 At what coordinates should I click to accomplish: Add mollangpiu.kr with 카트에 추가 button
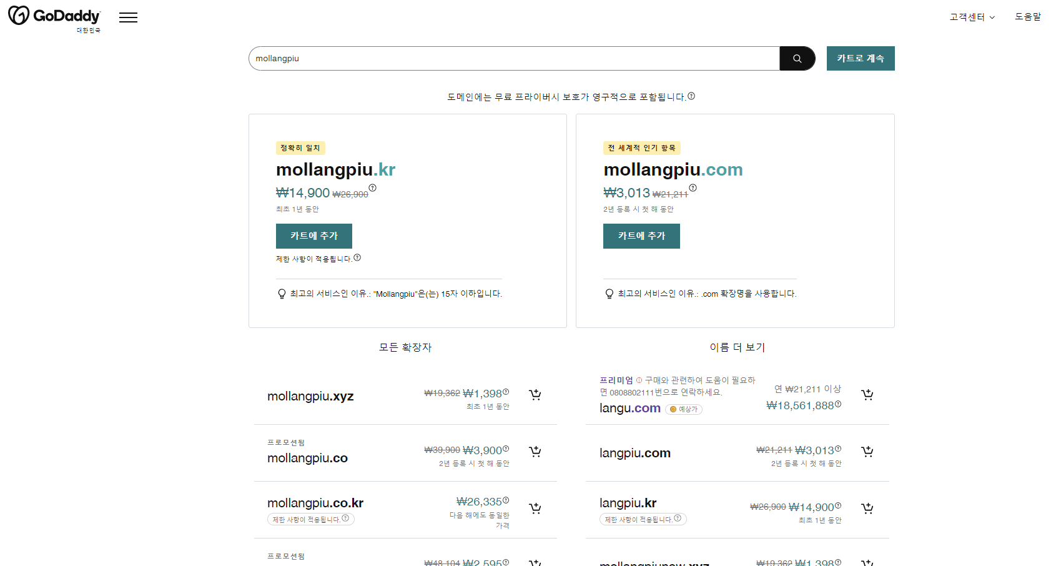(x=314, y=236)
